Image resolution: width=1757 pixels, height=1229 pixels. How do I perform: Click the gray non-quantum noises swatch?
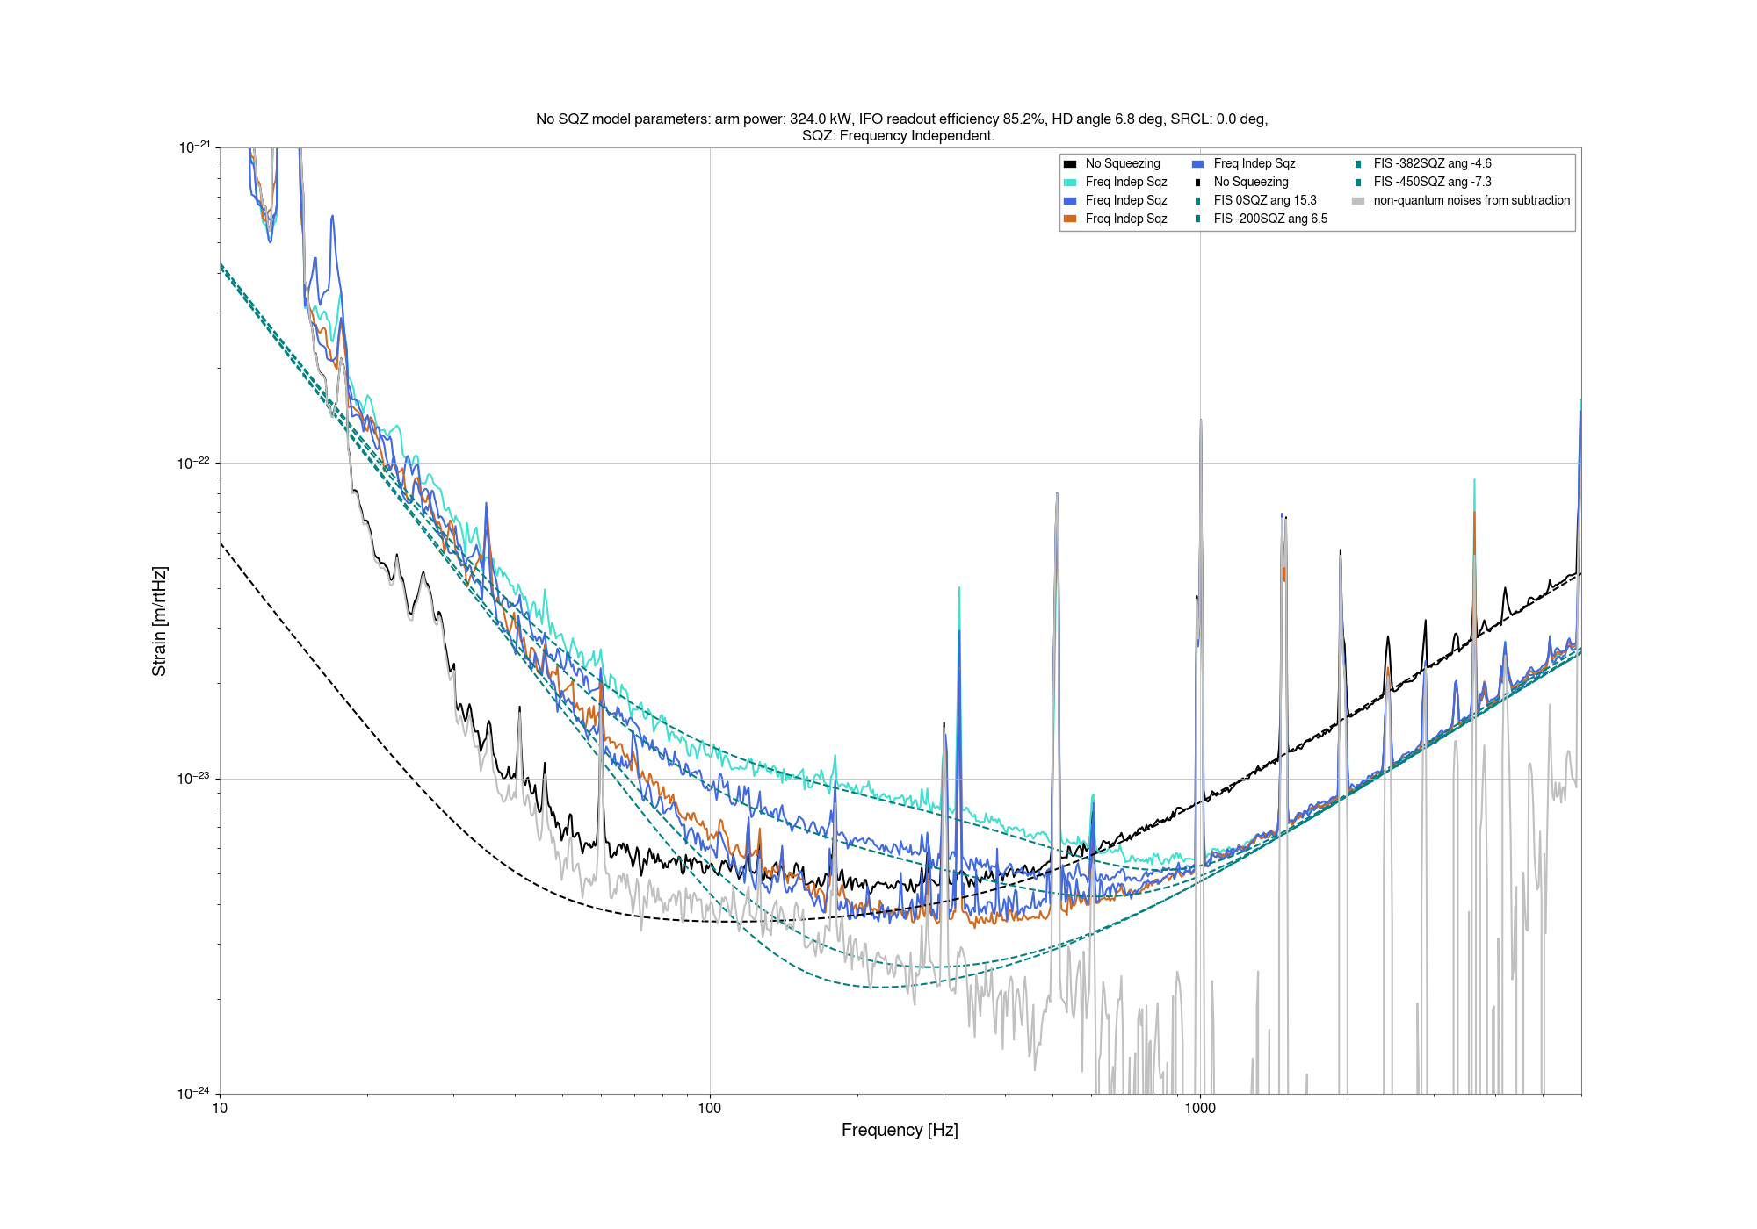point(1358,201)
